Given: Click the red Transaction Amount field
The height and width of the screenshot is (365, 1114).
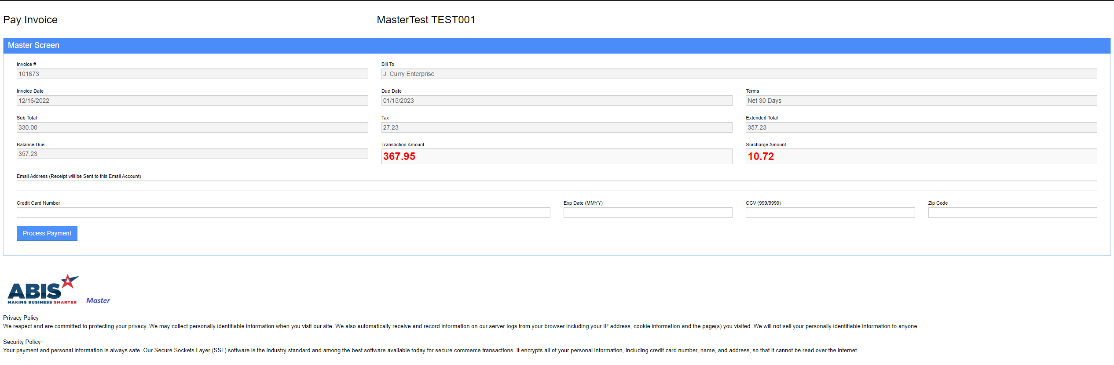Looking at the screenshot, I should [557, 156].
